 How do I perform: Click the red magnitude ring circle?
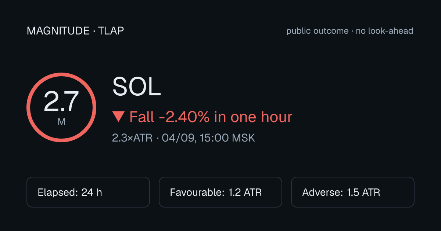click(x=61, y=107)
